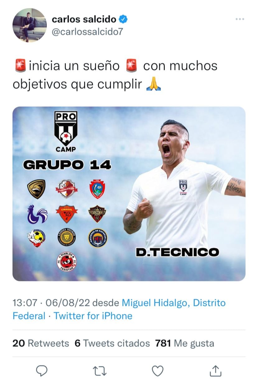The height and width of the screenshot is (382, 258).
Task: Open the reply speech bubble icon
Action: (x=41, y=370)
